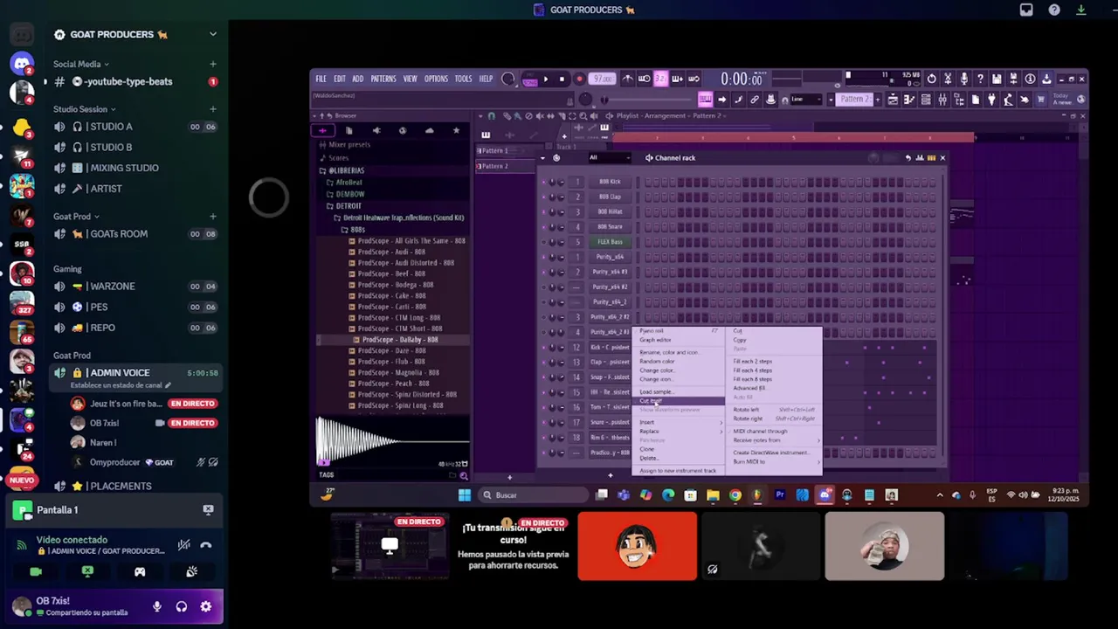Screen dimensions: 1118x629
Task: Toggle noise suppression icon
Action: (183, 544)
